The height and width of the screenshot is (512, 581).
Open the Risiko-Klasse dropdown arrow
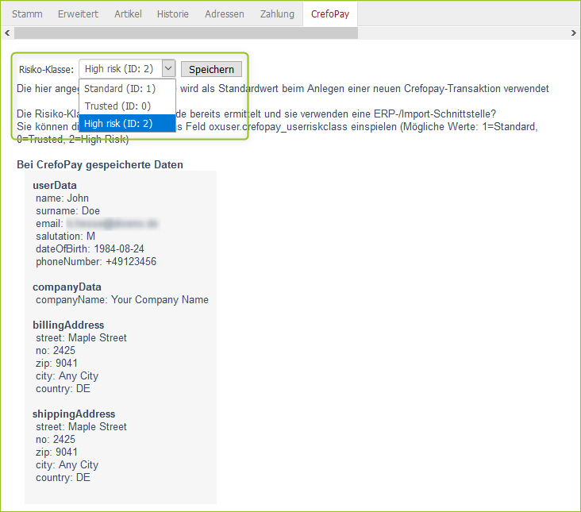[x=168, y=68]
